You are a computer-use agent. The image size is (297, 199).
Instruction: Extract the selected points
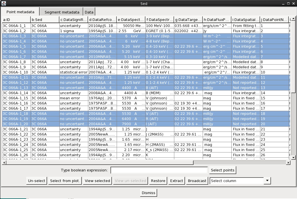(177, 181)
